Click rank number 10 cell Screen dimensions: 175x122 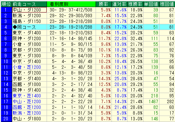pyautogui.click(x=6, y=61)
